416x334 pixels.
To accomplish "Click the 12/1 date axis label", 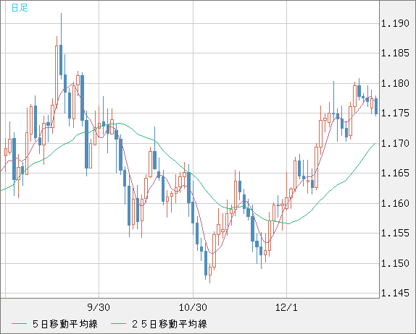I will [x=286, y=307].
